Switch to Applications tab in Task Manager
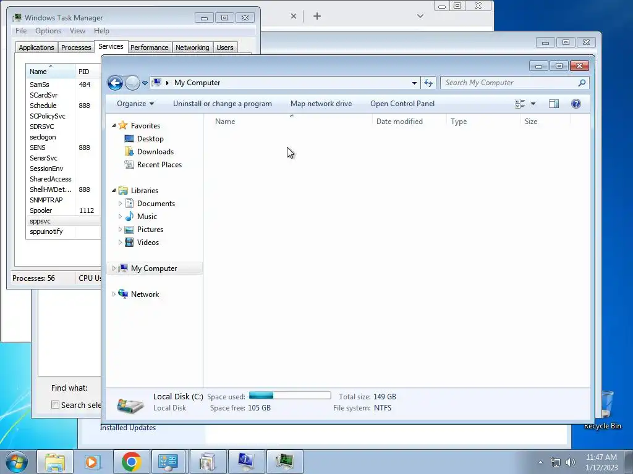Image resolution: width=633 pixels, height=474 pixels. click(36, 48)
